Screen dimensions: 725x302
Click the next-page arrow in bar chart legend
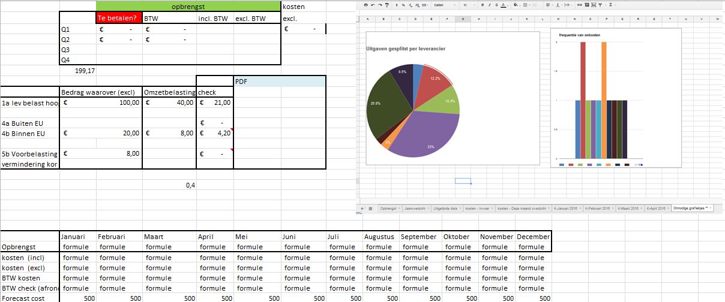coord(642,164)
